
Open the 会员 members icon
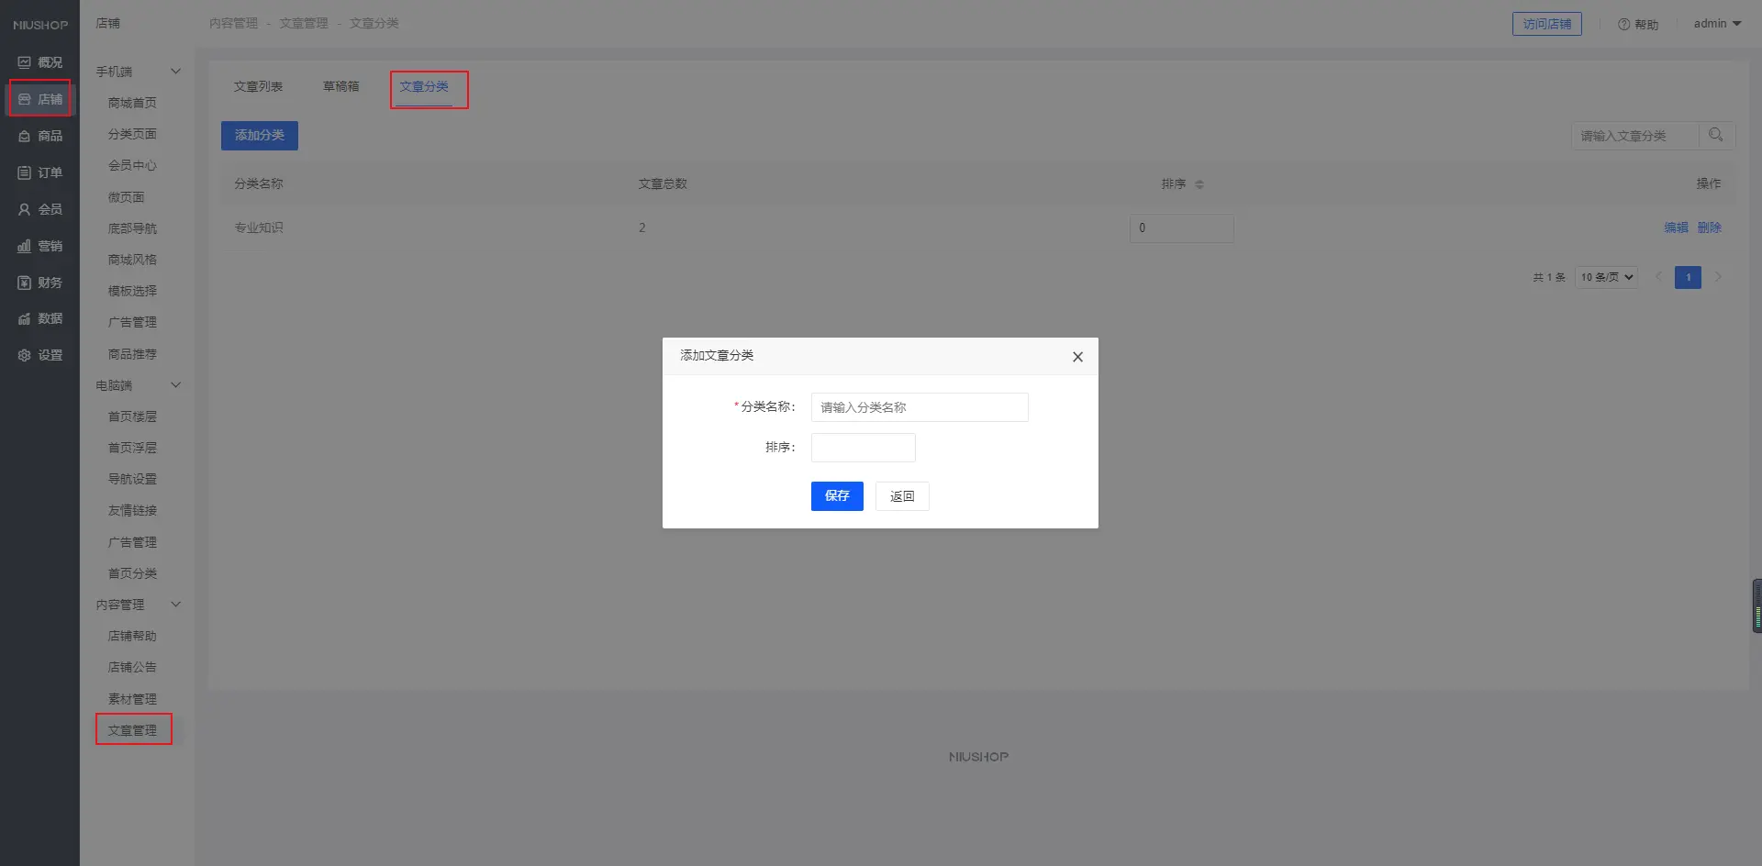point(25,209)
